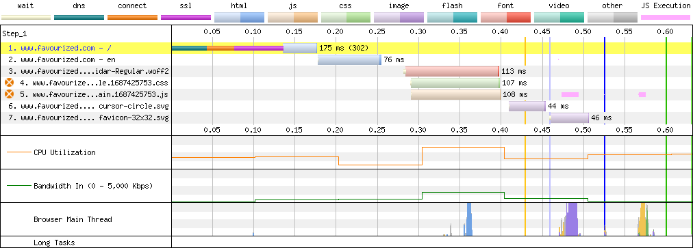Click the 107 ms css request bar
This screenshot has height=248, width=693.
tap(455, 83)
